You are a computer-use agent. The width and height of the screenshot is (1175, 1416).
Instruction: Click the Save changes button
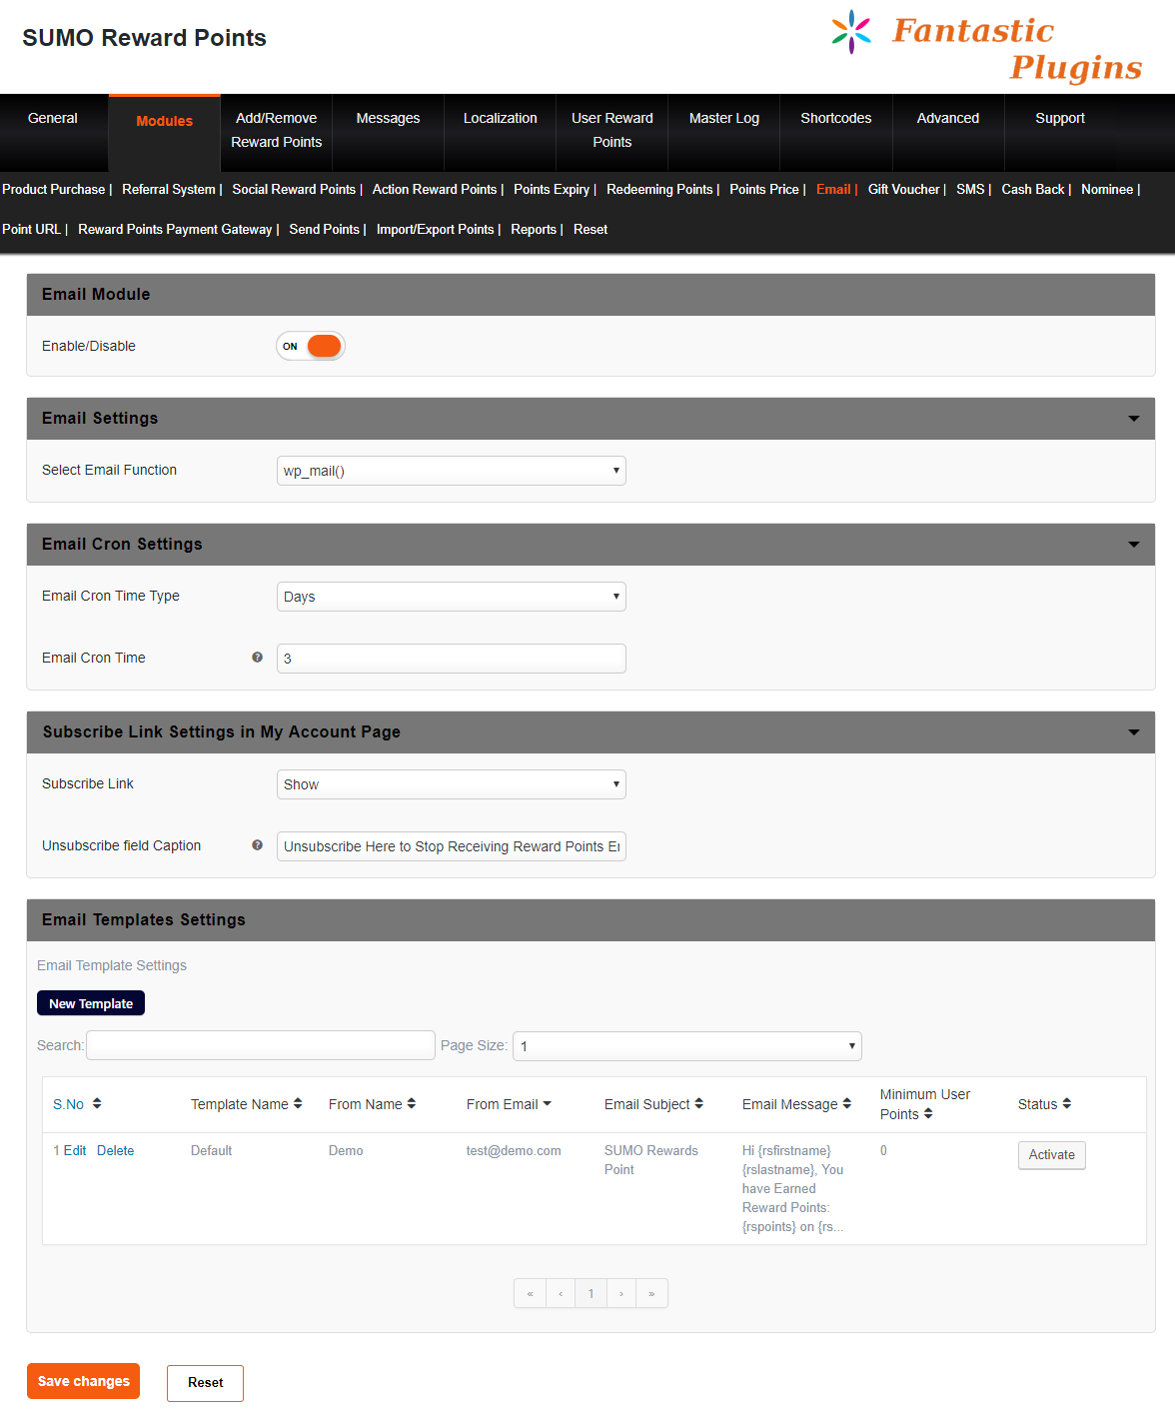[x=83, y=1381]
